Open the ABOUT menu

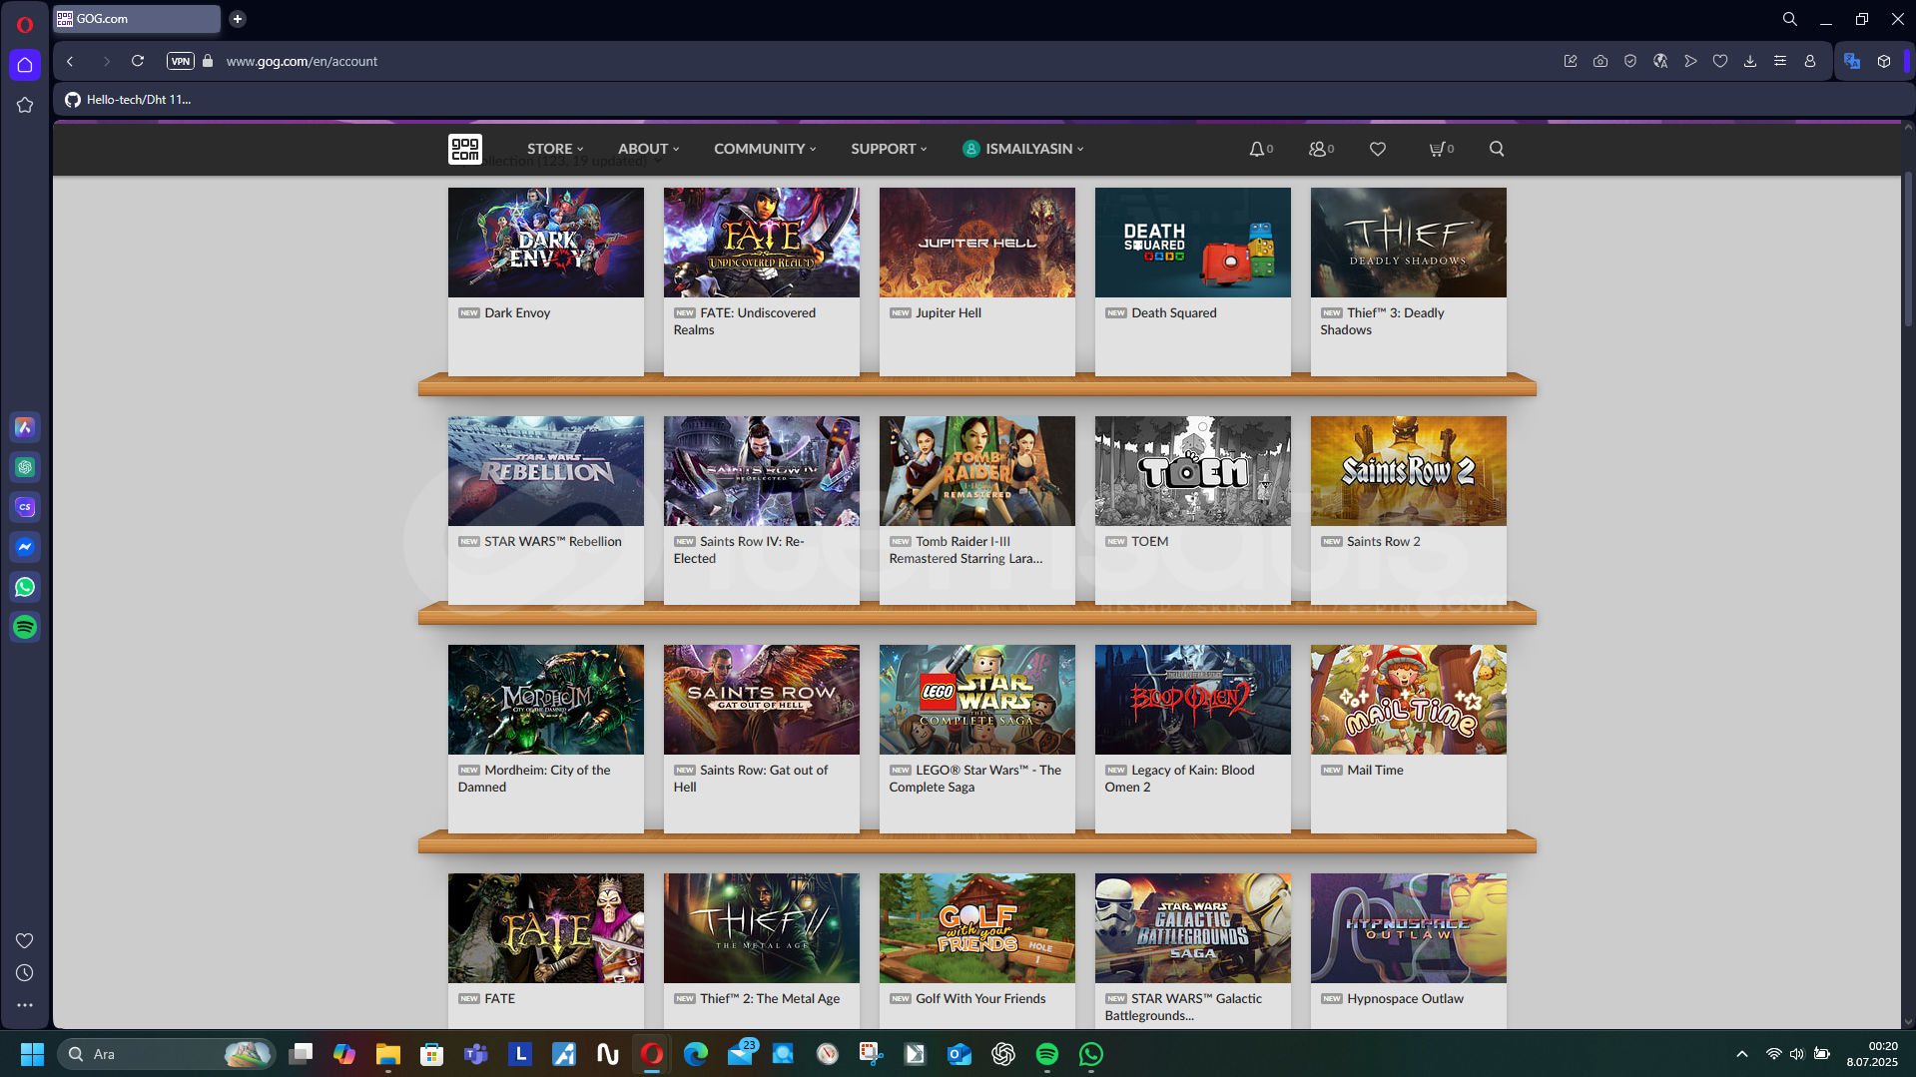click(x=648, y=149)
